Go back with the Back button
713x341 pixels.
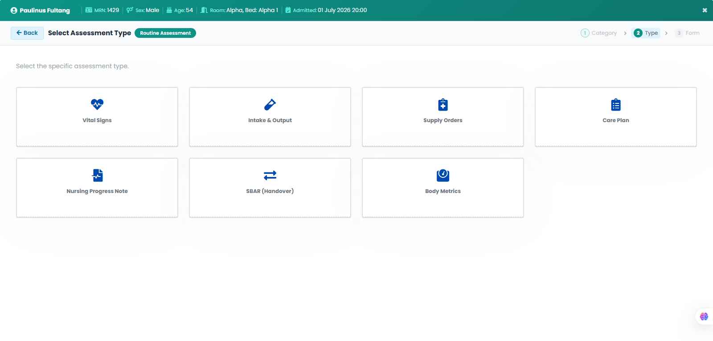27,33
